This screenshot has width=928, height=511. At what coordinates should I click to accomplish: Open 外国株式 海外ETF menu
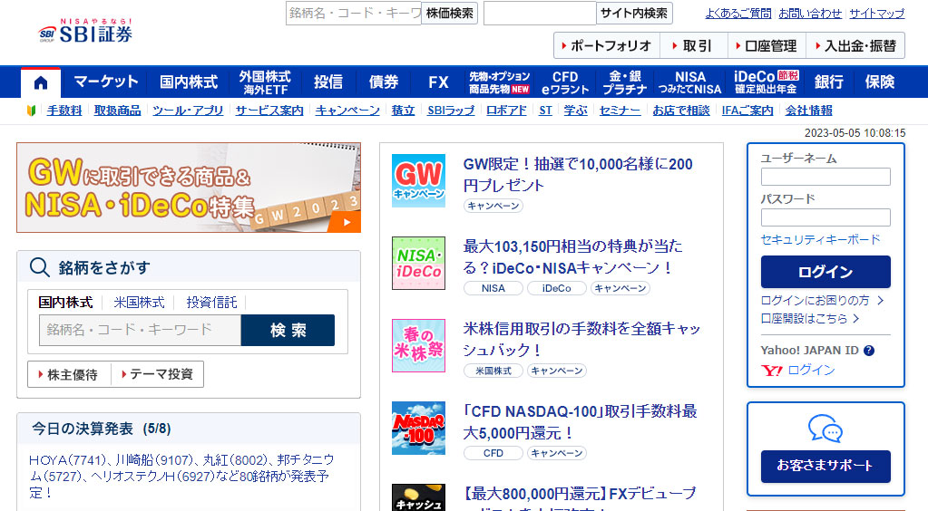point(265,82)
